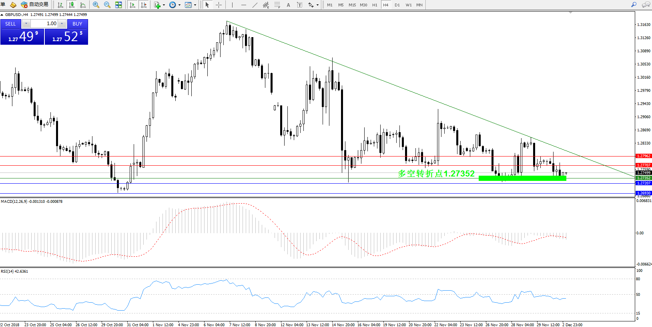
Task: Open the search magnifier in top right
Action: click(634, 5)
